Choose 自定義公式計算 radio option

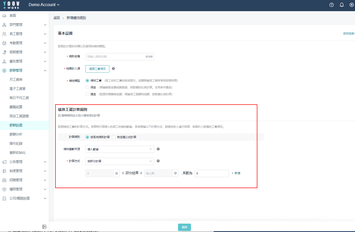click(x=114, y=137)
